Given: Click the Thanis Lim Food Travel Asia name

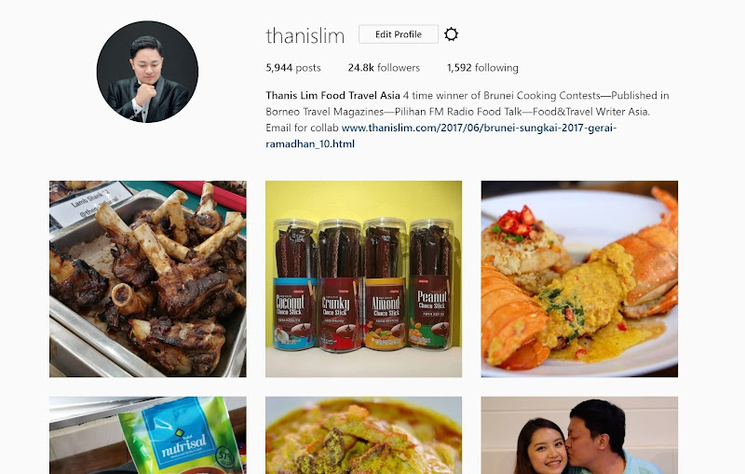Looking at the screenshot, I should click(x=332, y=96).
